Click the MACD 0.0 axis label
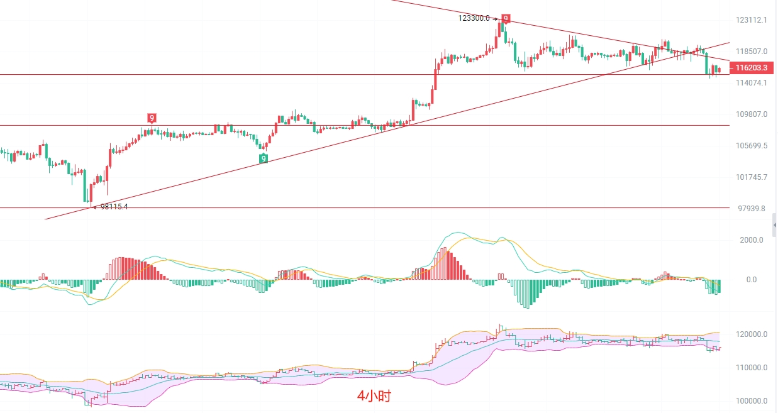Image resolution: width=778 pixels, height=413 pixels. coord(752,280)
